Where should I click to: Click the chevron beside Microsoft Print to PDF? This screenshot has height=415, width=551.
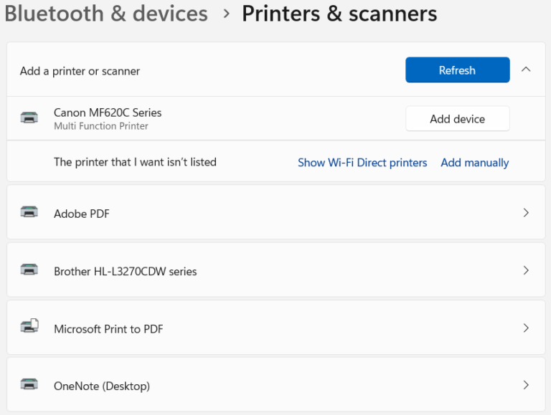pos(526,328)
